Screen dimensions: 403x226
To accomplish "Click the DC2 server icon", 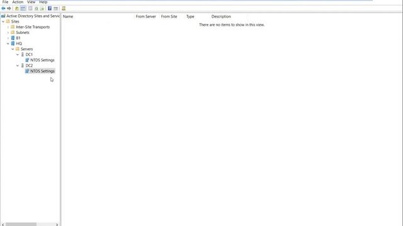I will [23, 65].
